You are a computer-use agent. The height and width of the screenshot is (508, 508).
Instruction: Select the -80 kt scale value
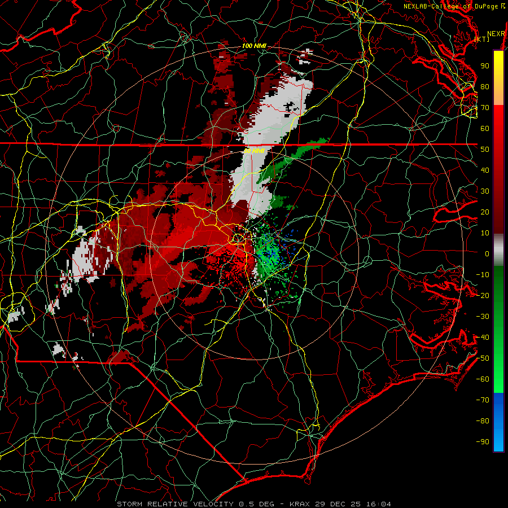pos(483,421)
